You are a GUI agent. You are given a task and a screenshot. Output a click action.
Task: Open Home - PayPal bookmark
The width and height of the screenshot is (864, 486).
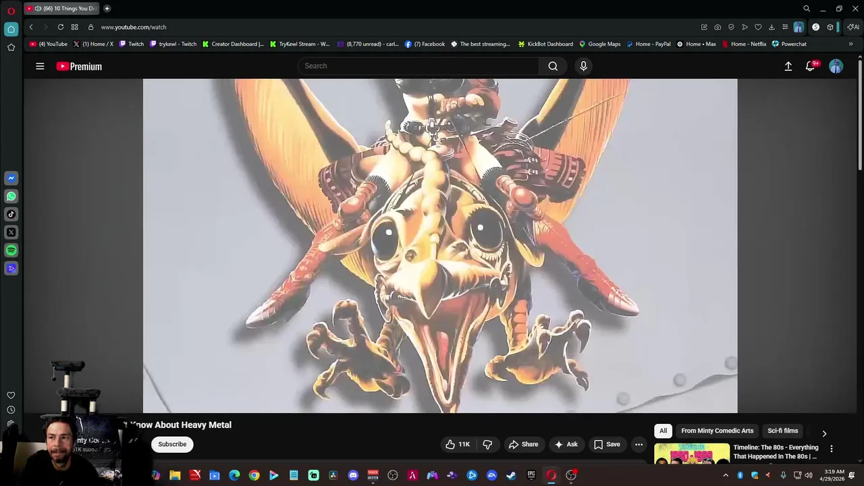[649, 44]
